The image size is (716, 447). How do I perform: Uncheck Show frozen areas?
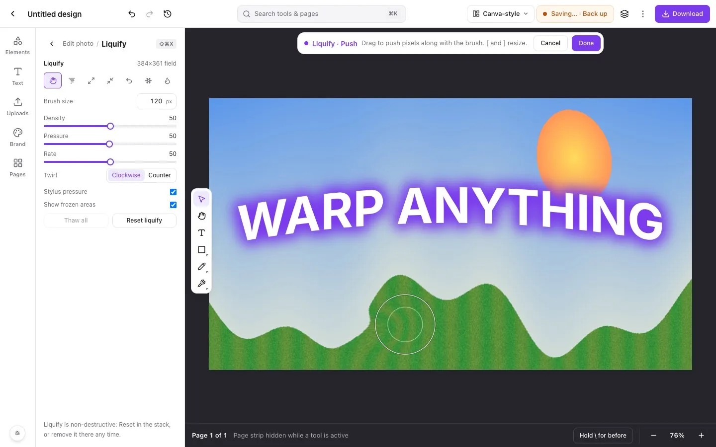pos(173,205)
